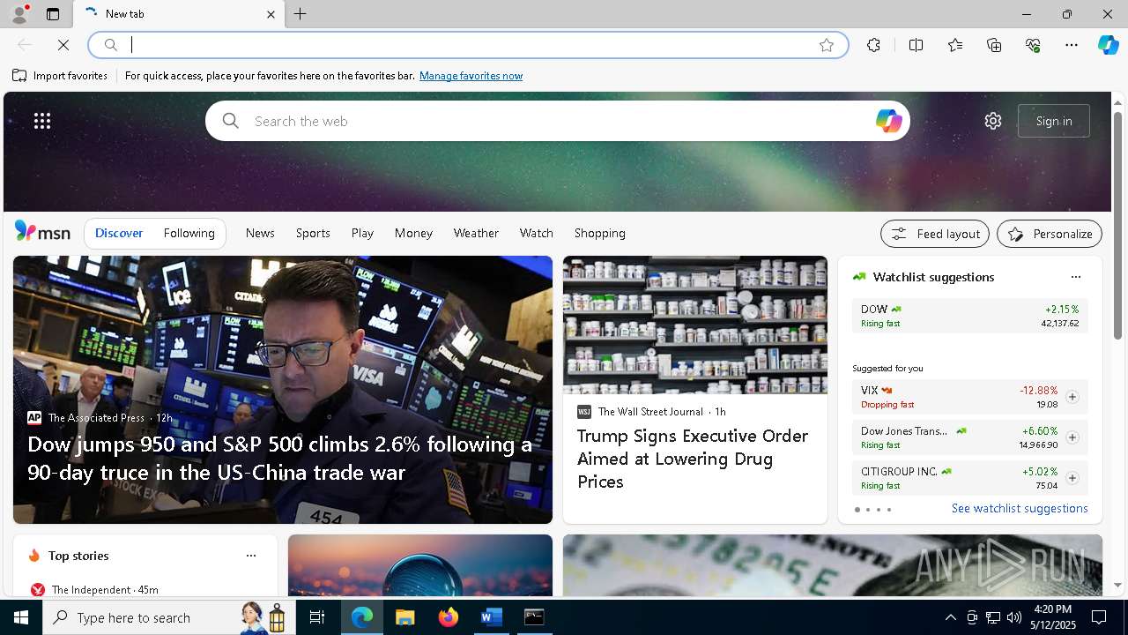Screen dimensions: 1128x635
Task: Go to msn logo homepage
Action: (42, 232)
